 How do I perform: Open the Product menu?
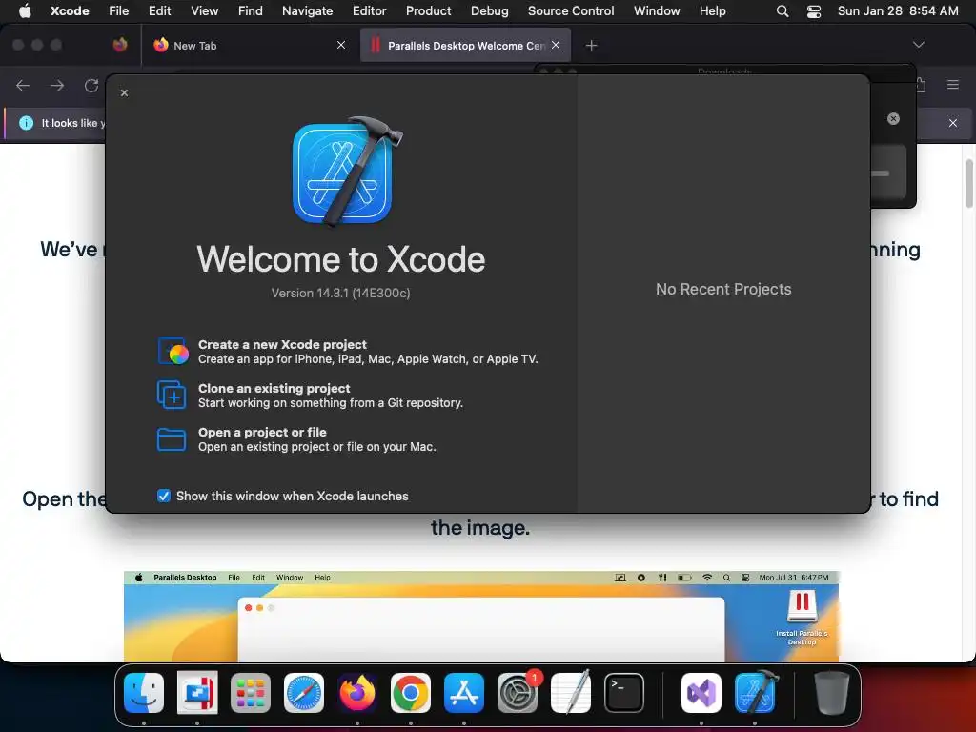pyautogui.click(x=428, y=11)
